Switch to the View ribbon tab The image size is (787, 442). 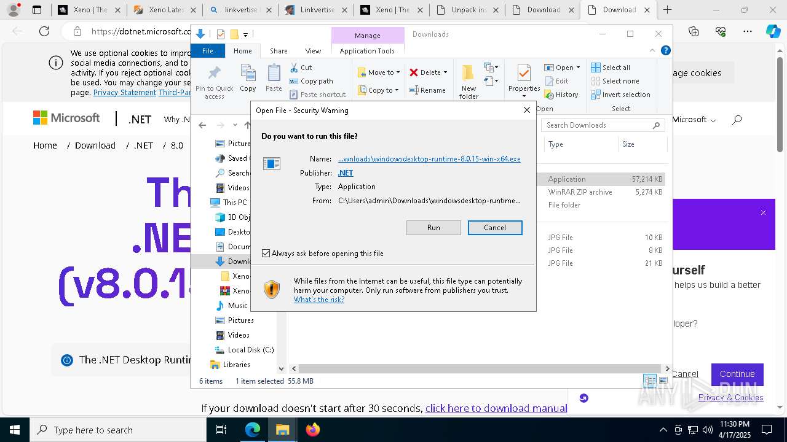coord(313,51)
